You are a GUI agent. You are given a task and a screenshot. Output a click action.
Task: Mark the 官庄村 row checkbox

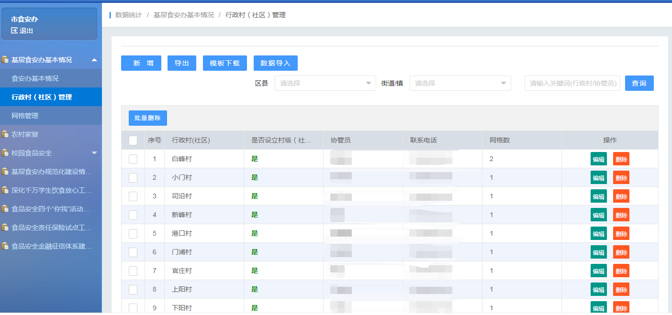(x=133, y=271)
